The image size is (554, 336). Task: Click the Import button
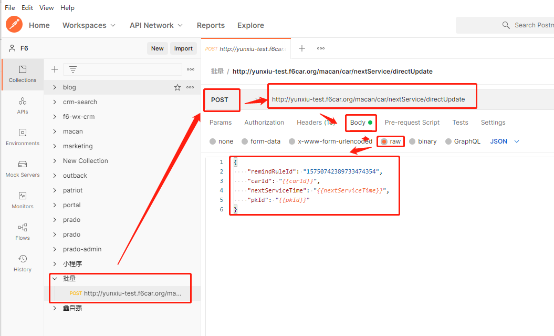point(183,48)
